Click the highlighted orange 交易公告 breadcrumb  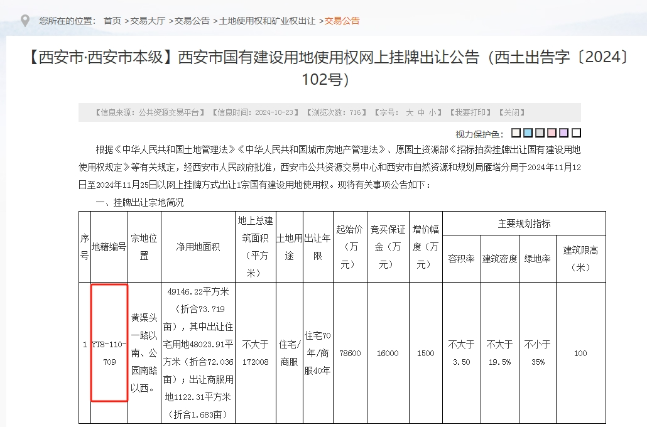342,19
